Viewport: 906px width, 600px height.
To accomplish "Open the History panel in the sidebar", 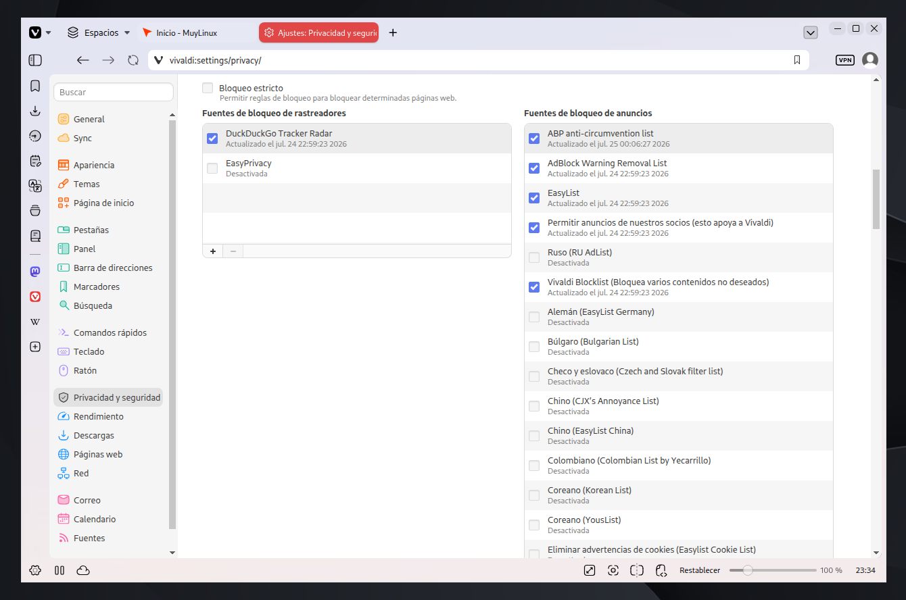I will pyautogui.click(x=35, y=136).
